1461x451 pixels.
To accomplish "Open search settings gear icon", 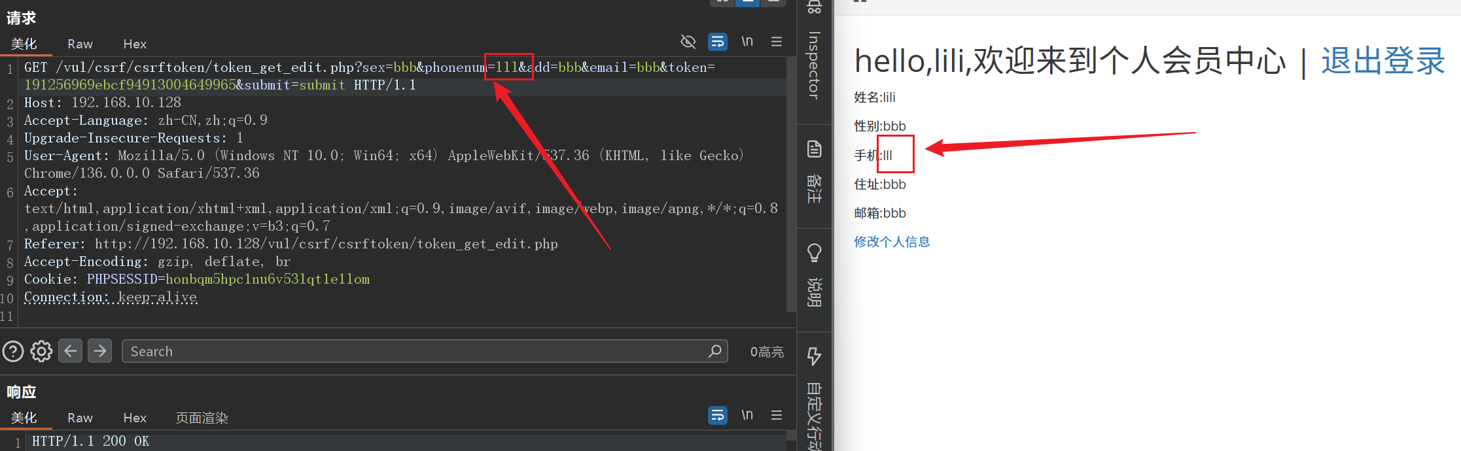I will (x=41, y=352).
